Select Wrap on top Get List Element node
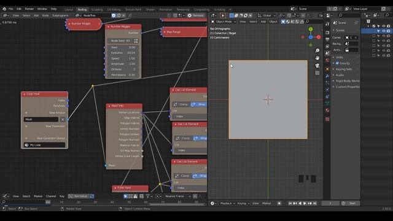Viewport: 393px width, 221px height. click(x=199, y=104)
